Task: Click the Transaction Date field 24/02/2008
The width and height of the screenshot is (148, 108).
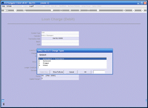Action: tap(60, 38)
